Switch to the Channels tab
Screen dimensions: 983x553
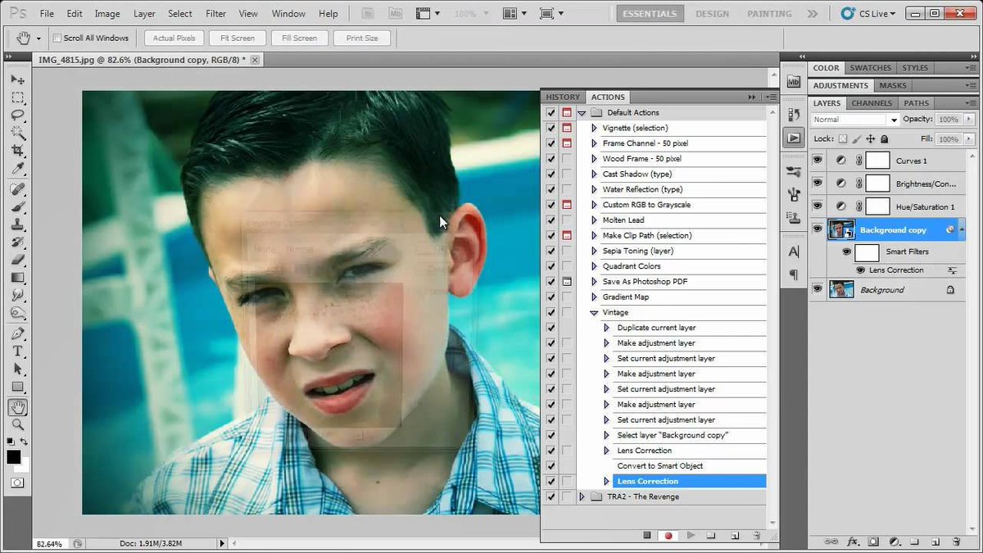[871, 102]
